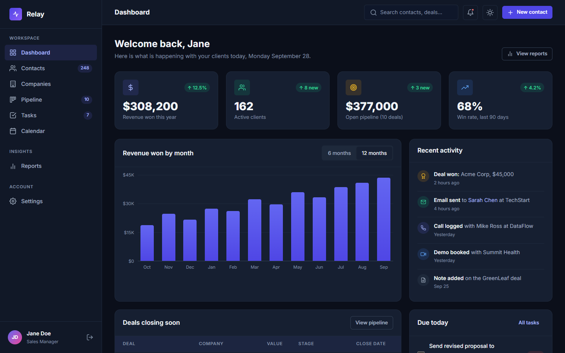The width and height of the screenshot is (565, 353).
Task: Click the phone icon for Call logged activity
Action: [x=423, y=228]
